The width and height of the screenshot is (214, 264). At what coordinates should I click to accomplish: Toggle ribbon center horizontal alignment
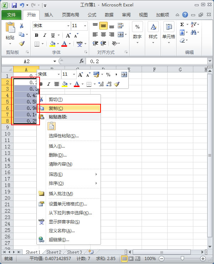tap(103, 35)
